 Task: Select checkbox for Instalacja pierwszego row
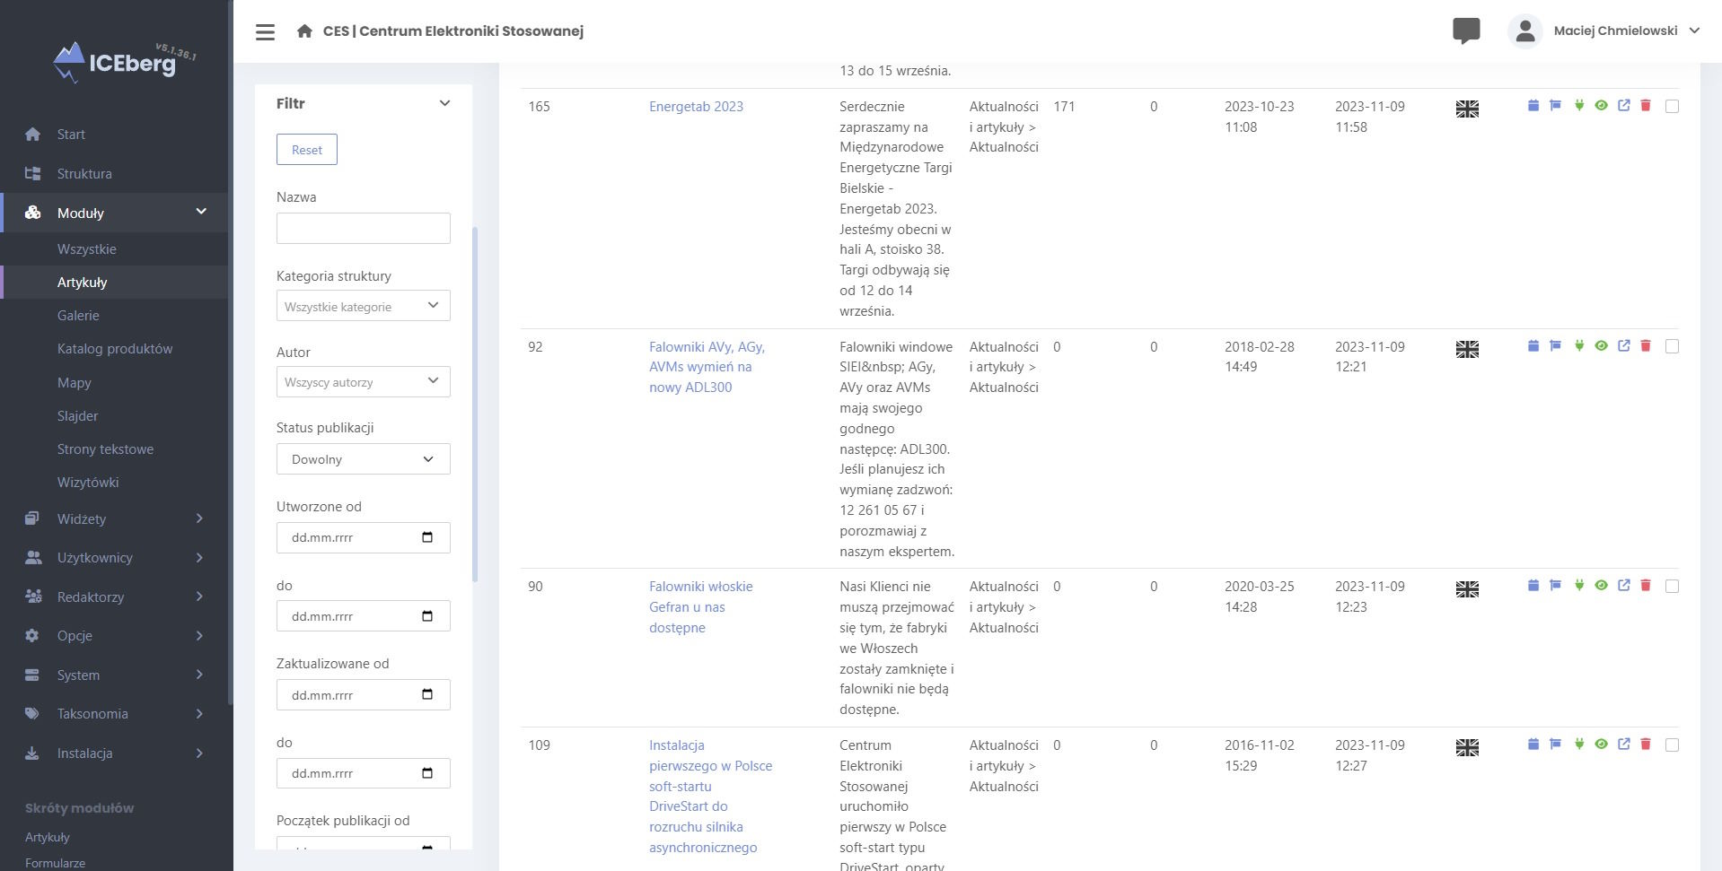tap(1672, 745)
